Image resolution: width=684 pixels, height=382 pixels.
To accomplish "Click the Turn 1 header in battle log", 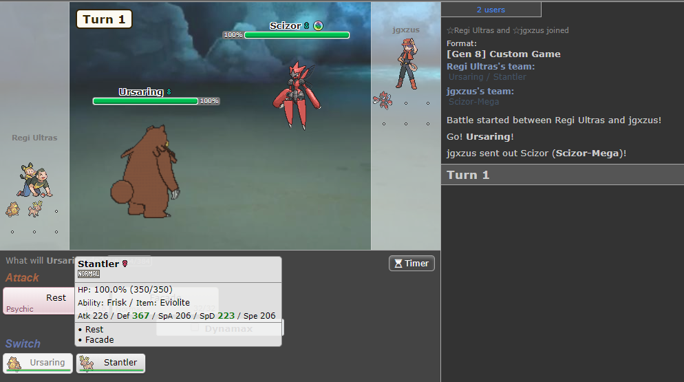I will [x=468, y=175].
